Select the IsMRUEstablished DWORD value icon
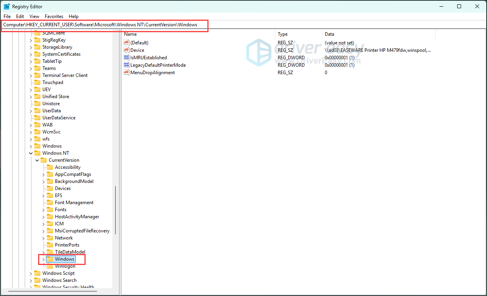 [126, 57]
